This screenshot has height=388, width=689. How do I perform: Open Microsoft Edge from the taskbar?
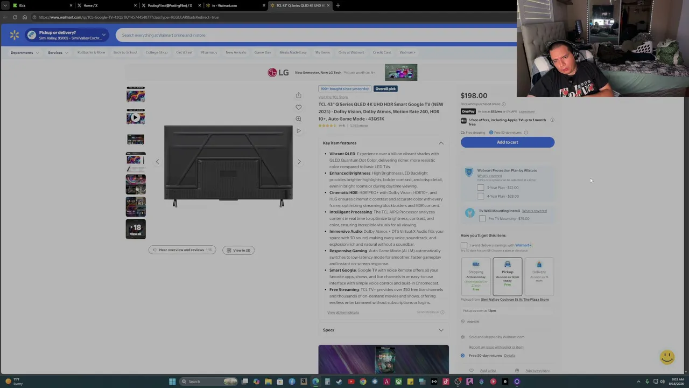coord(315,382)
